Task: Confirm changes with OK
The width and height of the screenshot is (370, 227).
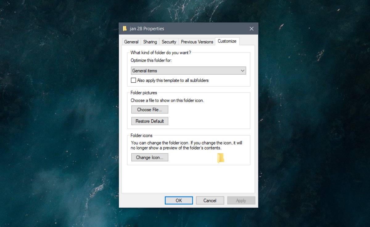Action: pyautogui.click(x=179, y=200)
